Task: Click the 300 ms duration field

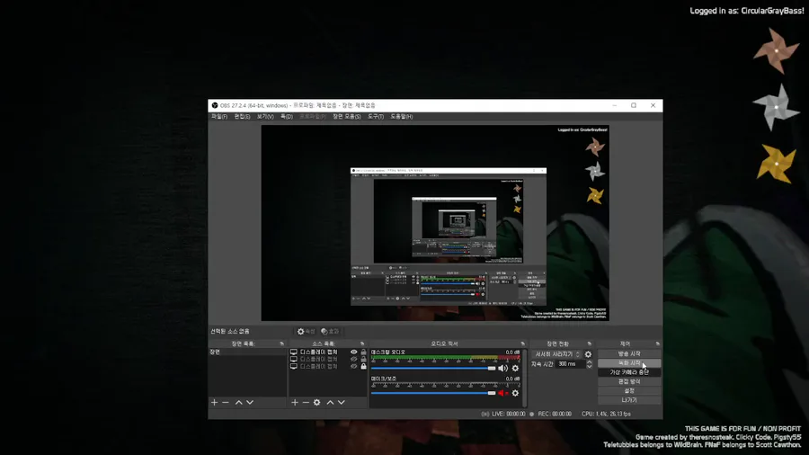Action: (571, 364)
